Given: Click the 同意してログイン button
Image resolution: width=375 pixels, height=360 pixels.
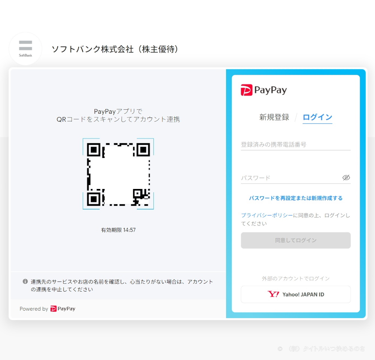Looking at the screenshot, I should [295, 240].
